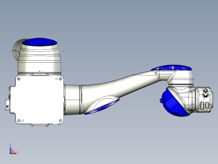
Task: Select the wrist end flange with connectors
Action: tap(204, 100)
